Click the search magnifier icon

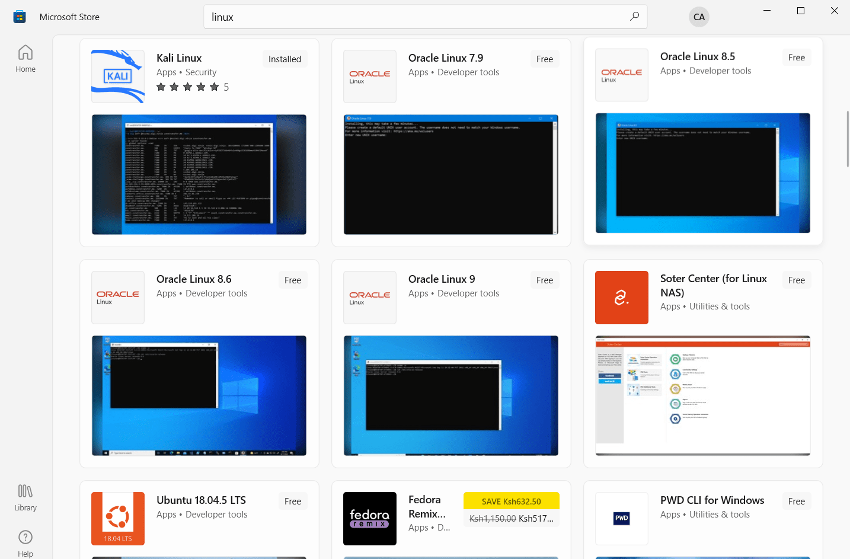pos(634,17)
